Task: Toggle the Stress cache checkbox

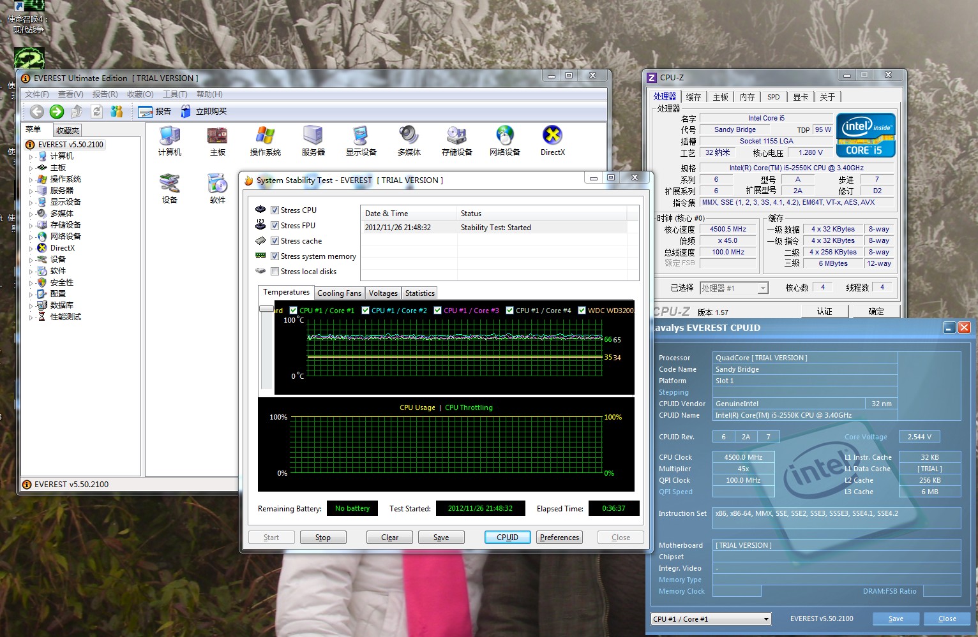Action: pyautogui.click(x=275, y=241)
